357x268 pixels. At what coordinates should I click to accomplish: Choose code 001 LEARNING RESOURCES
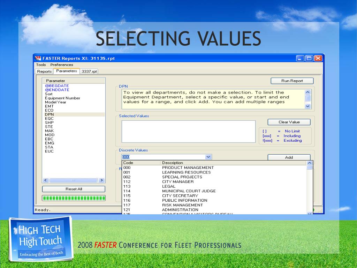pyautogui.click(x=214, y=172)
